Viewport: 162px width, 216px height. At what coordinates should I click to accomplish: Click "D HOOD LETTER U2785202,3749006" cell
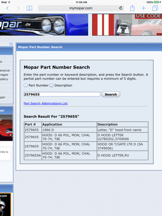123,137
